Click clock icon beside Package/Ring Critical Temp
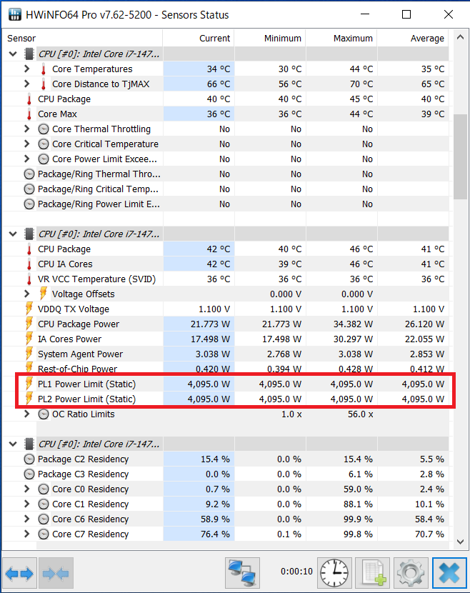The image size is (470, 593). pyautogui.click(x=29, y=189)
